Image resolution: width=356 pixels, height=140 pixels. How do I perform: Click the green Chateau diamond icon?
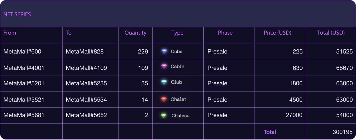click(164, 115)
